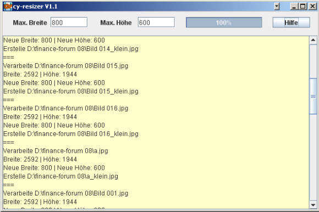Click line 'Verarbeite D:\finance-forum 08\Bild 001.jpg'
319x212 pixels.
pyautogui.click(x=65, y=193)
